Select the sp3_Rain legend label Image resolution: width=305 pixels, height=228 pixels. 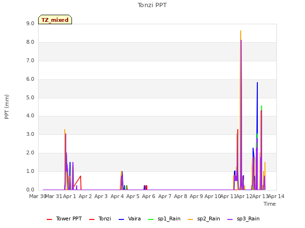click(248, 219)
